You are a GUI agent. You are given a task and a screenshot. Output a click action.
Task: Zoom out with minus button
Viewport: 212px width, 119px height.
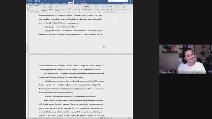click(x=114, y=118)
